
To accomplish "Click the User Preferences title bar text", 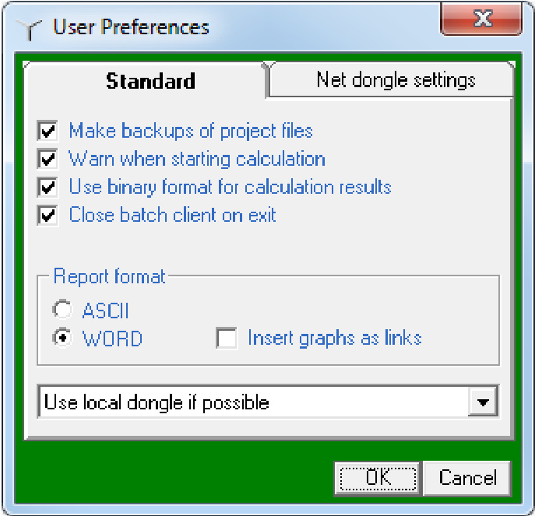I will click(x=131, y=27).
